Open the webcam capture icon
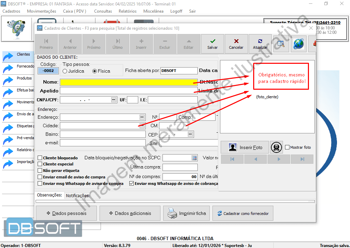This screenshot has width=350, height=248. [x=276, y=147]
